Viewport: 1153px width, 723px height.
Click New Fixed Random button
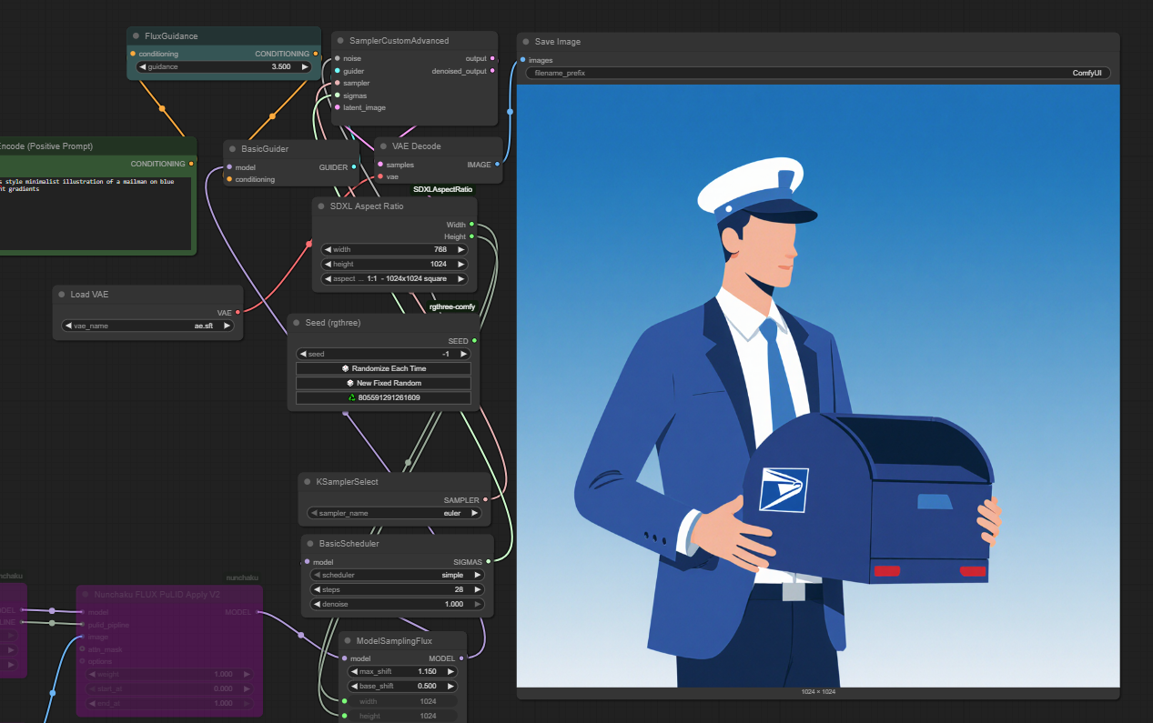click(x=383, y=383)
